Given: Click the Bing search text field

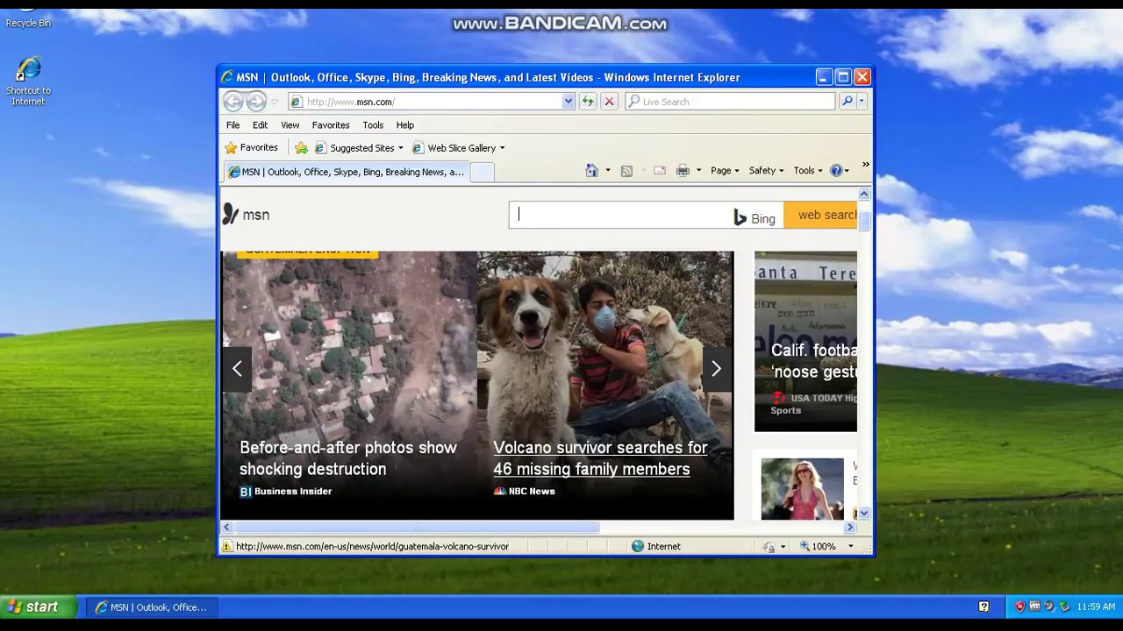Looking at the screenshot, I should [x=620, y=215].
